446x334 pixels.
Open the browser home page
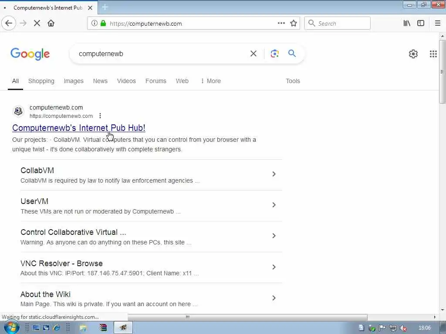tap(51, 23)
